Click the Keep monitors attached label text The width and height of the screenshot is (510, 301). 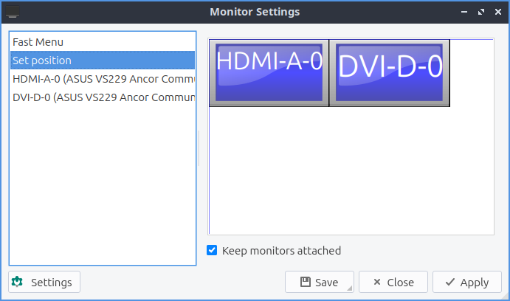point(281,250)
